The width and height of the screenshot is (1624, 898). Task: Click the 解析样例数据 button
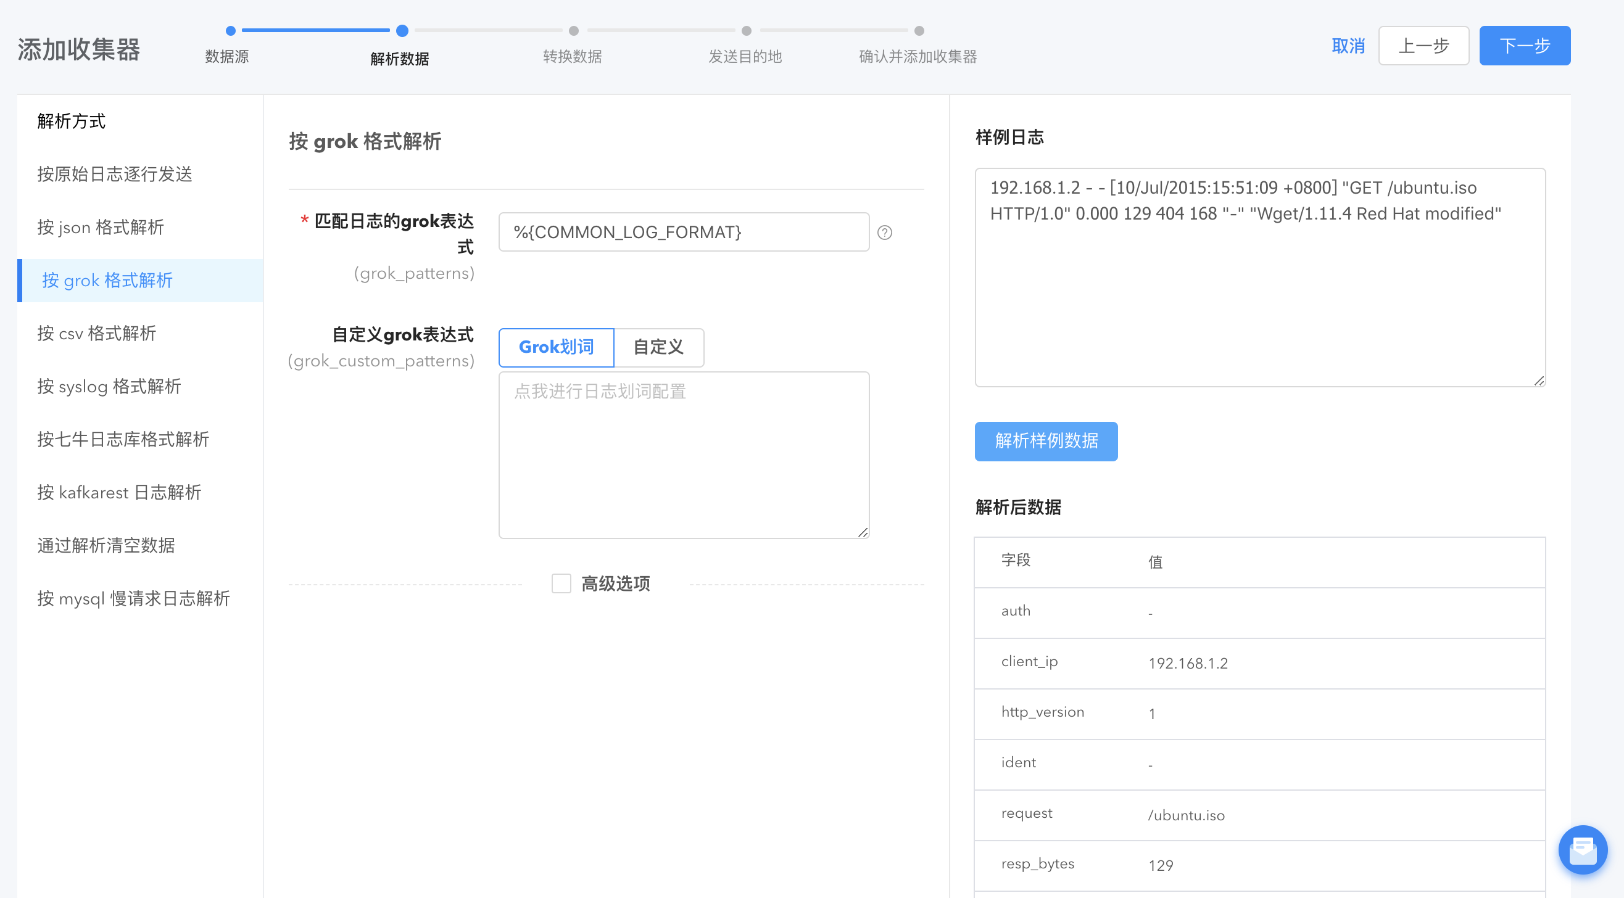click(x=1046, y=441)
